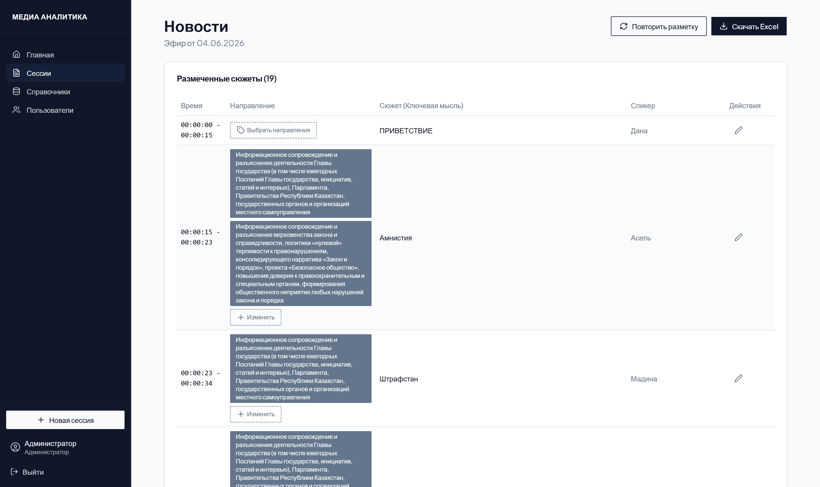Click the time 00:00:00 - 00:00:15
Screen dimensions: 820x487
[x=200, y=130]
